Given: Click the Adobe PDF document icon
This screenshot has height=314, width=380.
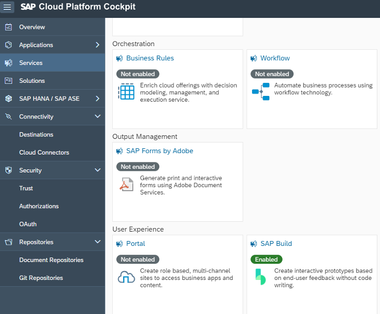Looking at the screenshot, I should pos(126,185).
